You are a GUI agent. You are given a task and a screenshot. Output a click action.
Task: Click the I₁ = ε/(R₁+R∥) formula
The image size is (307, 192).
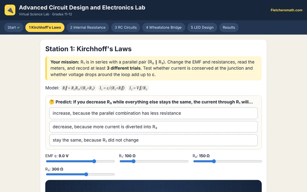tap(112, 88)
